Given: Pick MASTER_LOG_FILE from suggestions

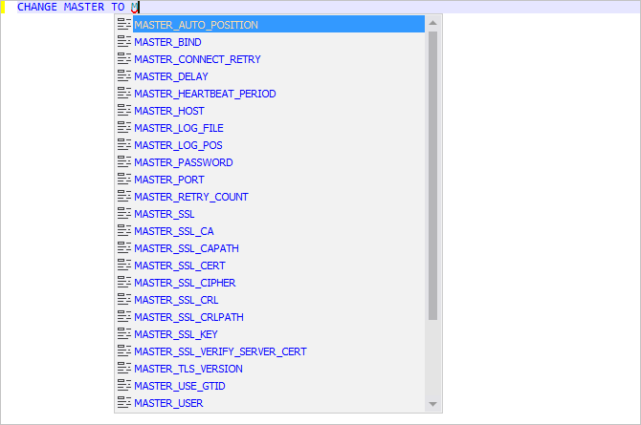Looking at the screenshot, I should pos(270,128).
